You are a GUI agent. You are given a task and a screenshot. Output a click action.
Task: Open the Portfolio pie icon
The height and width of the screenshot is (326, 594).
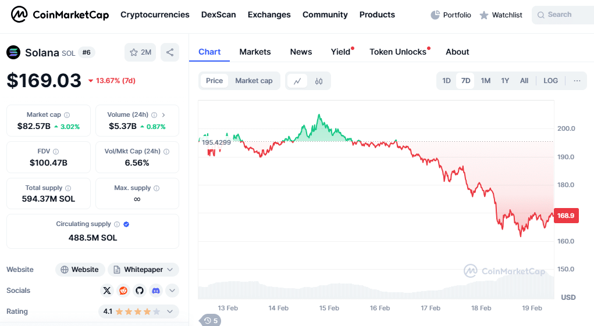[x=435, y=15]
